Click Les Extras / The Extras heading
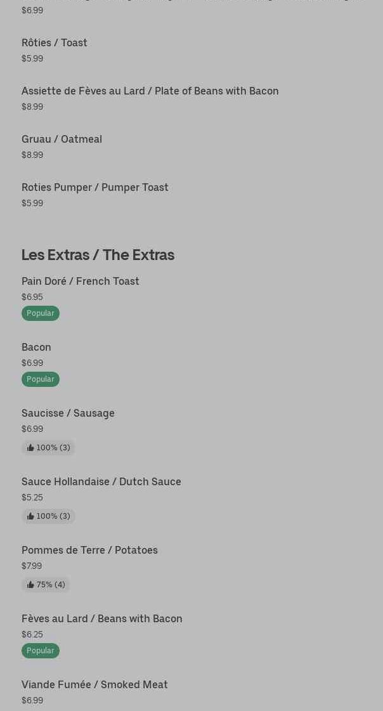This screenshot has width=383, height=711. coord(98,254)
